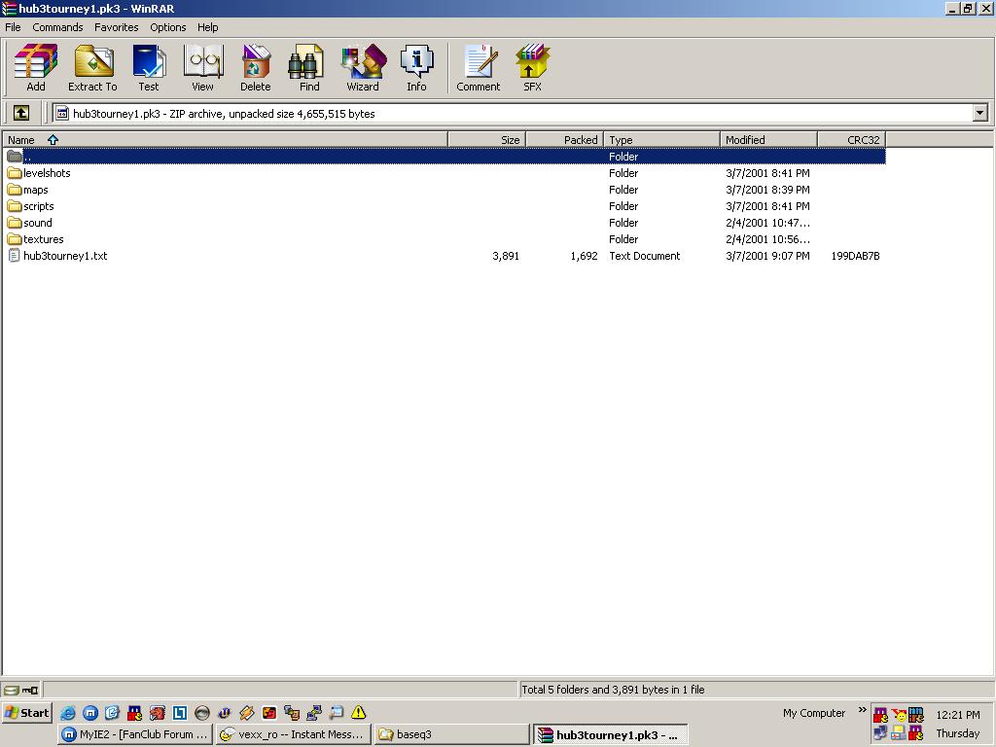The image size is (996, 747).
Task: Click the yellow warning triangle quick launch icon
Action: pos(358,713)
